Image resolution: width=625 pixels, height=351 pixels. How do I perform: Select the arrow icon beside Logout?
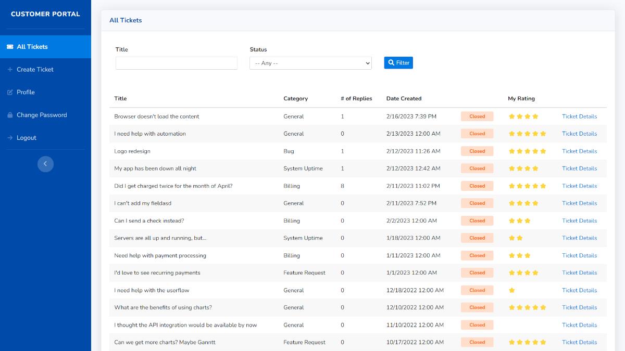pos(10,138)
